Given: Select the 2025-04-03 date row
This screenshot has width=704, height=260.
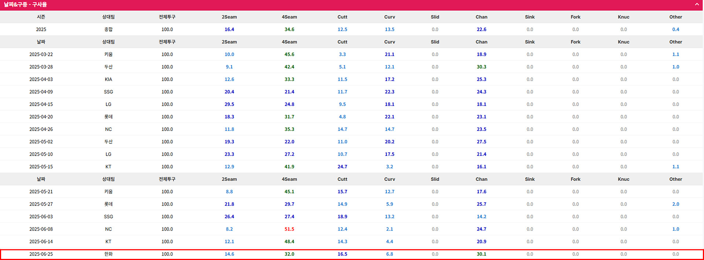Looking at the screenshot, I should click(41, 79).
